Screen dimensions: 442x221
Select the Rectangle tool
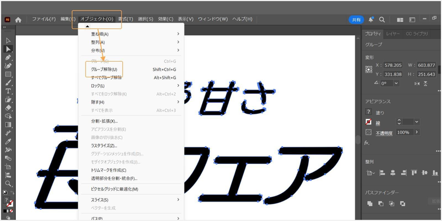point(8,74)
